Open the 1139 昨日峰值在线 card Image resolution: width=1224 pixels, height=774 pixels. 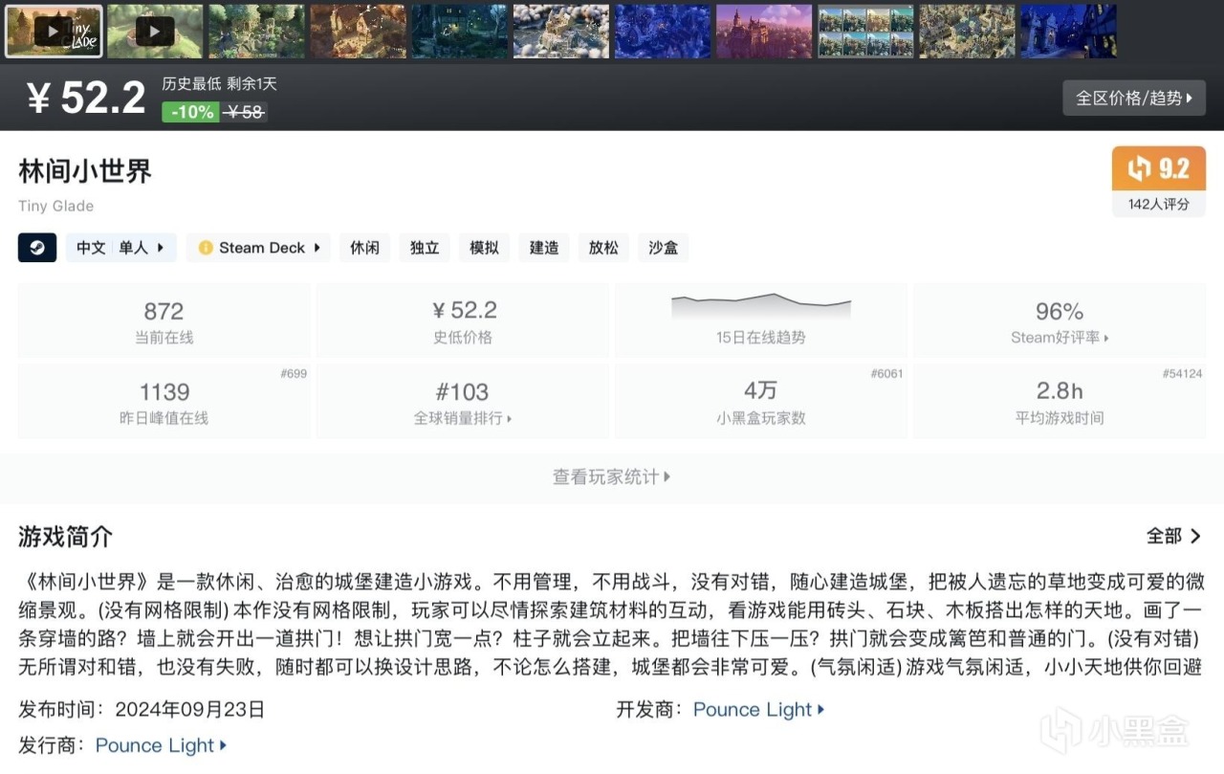click(x=164, y=402)
